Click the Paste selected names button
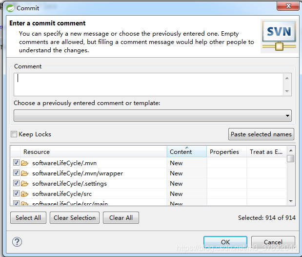This screenshot has width=302, height=257. tap(261, 134)
